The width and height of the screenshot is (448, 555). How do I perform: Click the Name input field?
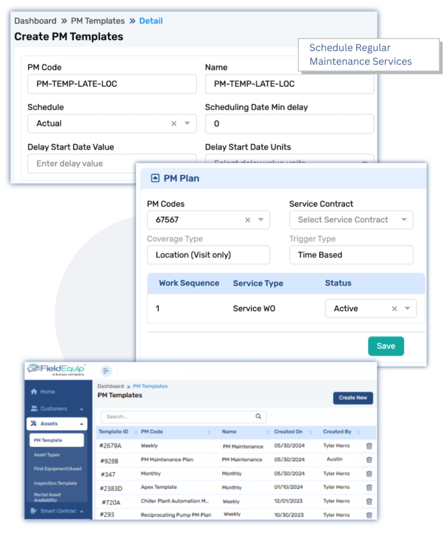pos(289,84)
